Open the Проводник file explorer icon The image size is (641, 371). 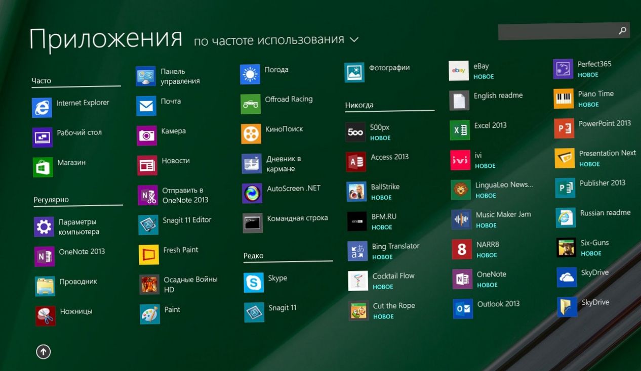coord(45,286)
